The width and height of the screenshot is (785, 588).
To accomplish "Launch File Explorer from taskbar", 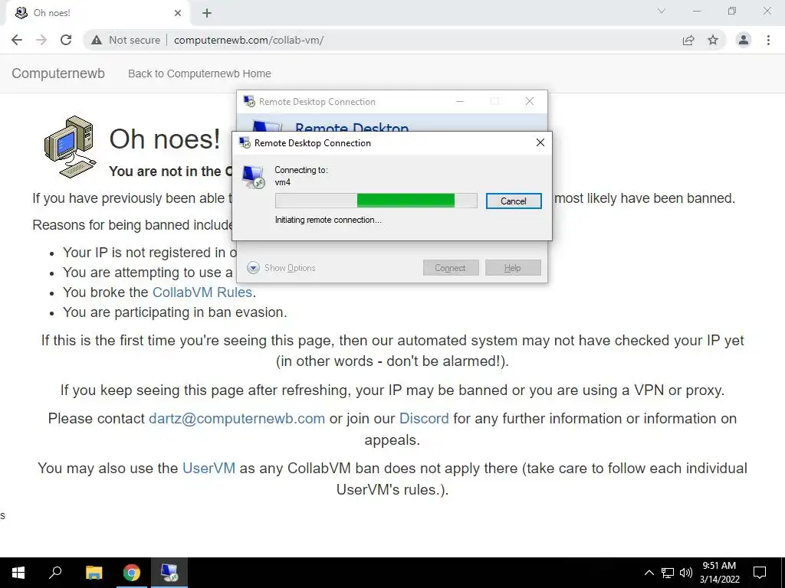I will 94,573.
